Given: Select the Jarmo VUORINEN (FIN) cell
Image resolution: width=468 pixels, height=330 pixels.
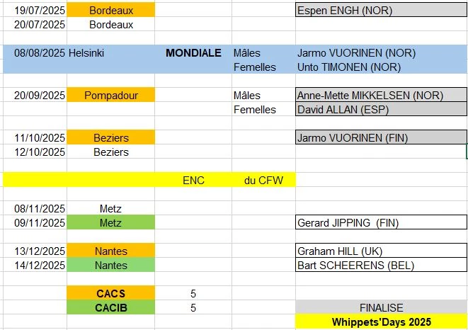Looking at the screenshot, I should point(381,137).
